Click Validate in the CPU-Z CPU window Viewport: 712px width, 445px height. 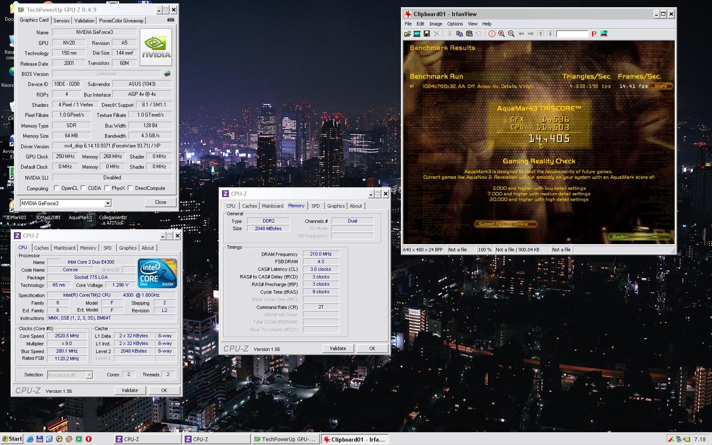click(x=130, y=390)
